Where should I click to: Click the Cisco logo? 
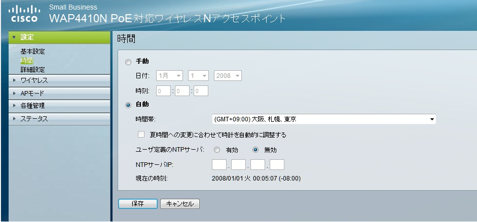click(24, 13)
